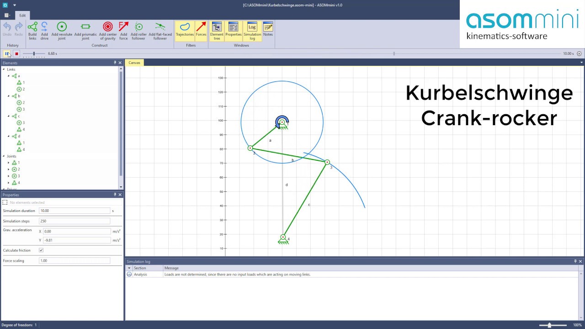Open the Canvas tab list dropdown
Screen dimensions: 585x329
click(x=581, y=63)
